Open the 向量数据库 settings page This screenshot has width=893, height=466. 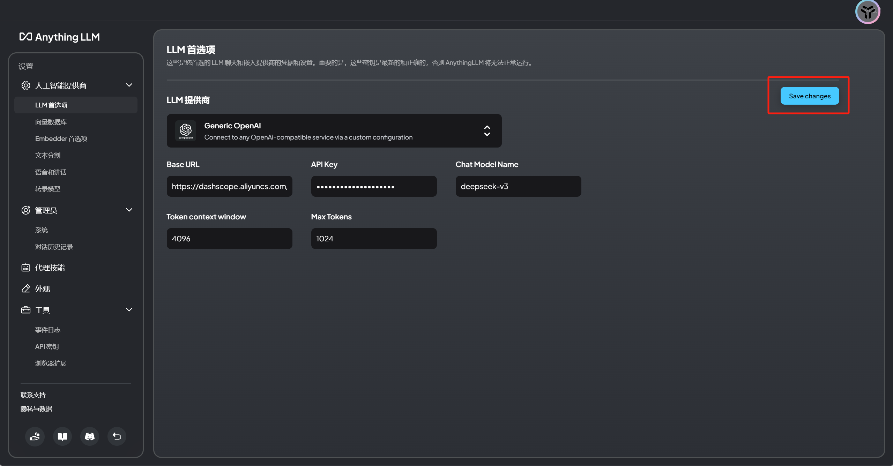51,122
